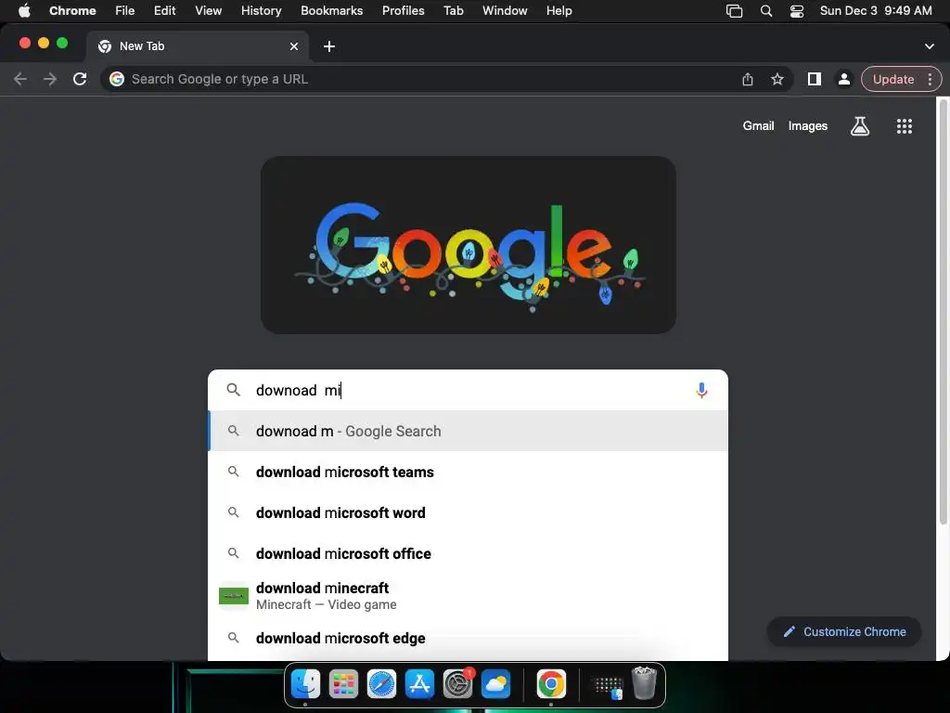Choose 'download microsoft office' suggestion
The height and width of the screenshot is (713, 950).
click(x=468, y=553)
